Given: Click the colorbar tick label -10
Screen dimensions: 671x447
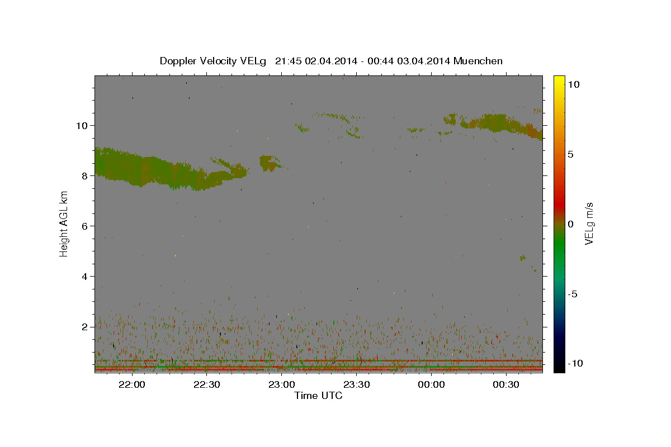Looking at the screenshot, I should [574, 363].
